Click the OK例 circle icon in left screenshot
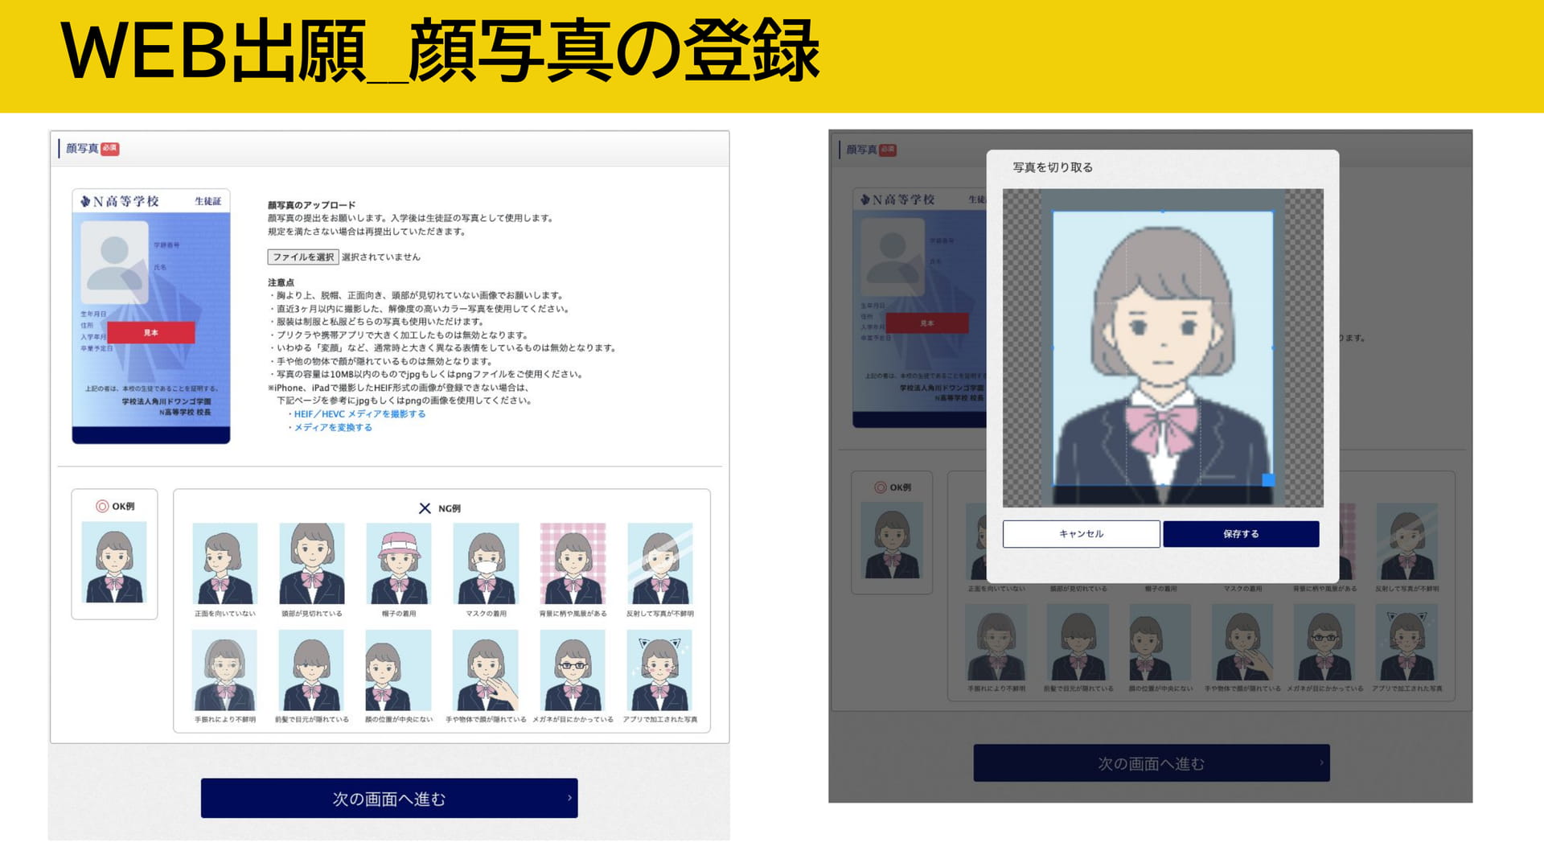Screen dimensions: 1544x863 (102, 507)
